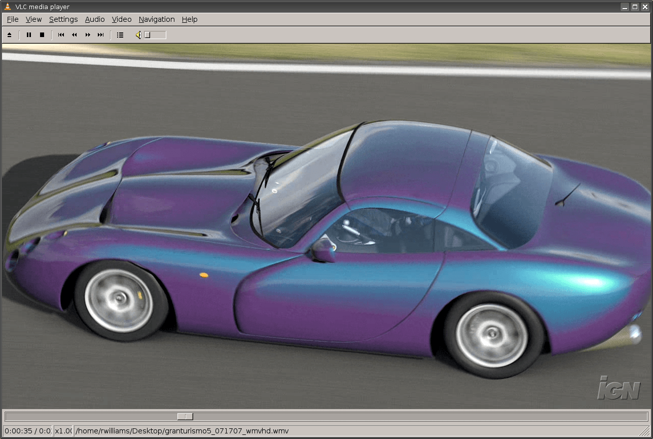The width and height of the screenshot is (653, 439).
Task: Click the x1.00 playback speed indicator
Action: tap(63, 431)
